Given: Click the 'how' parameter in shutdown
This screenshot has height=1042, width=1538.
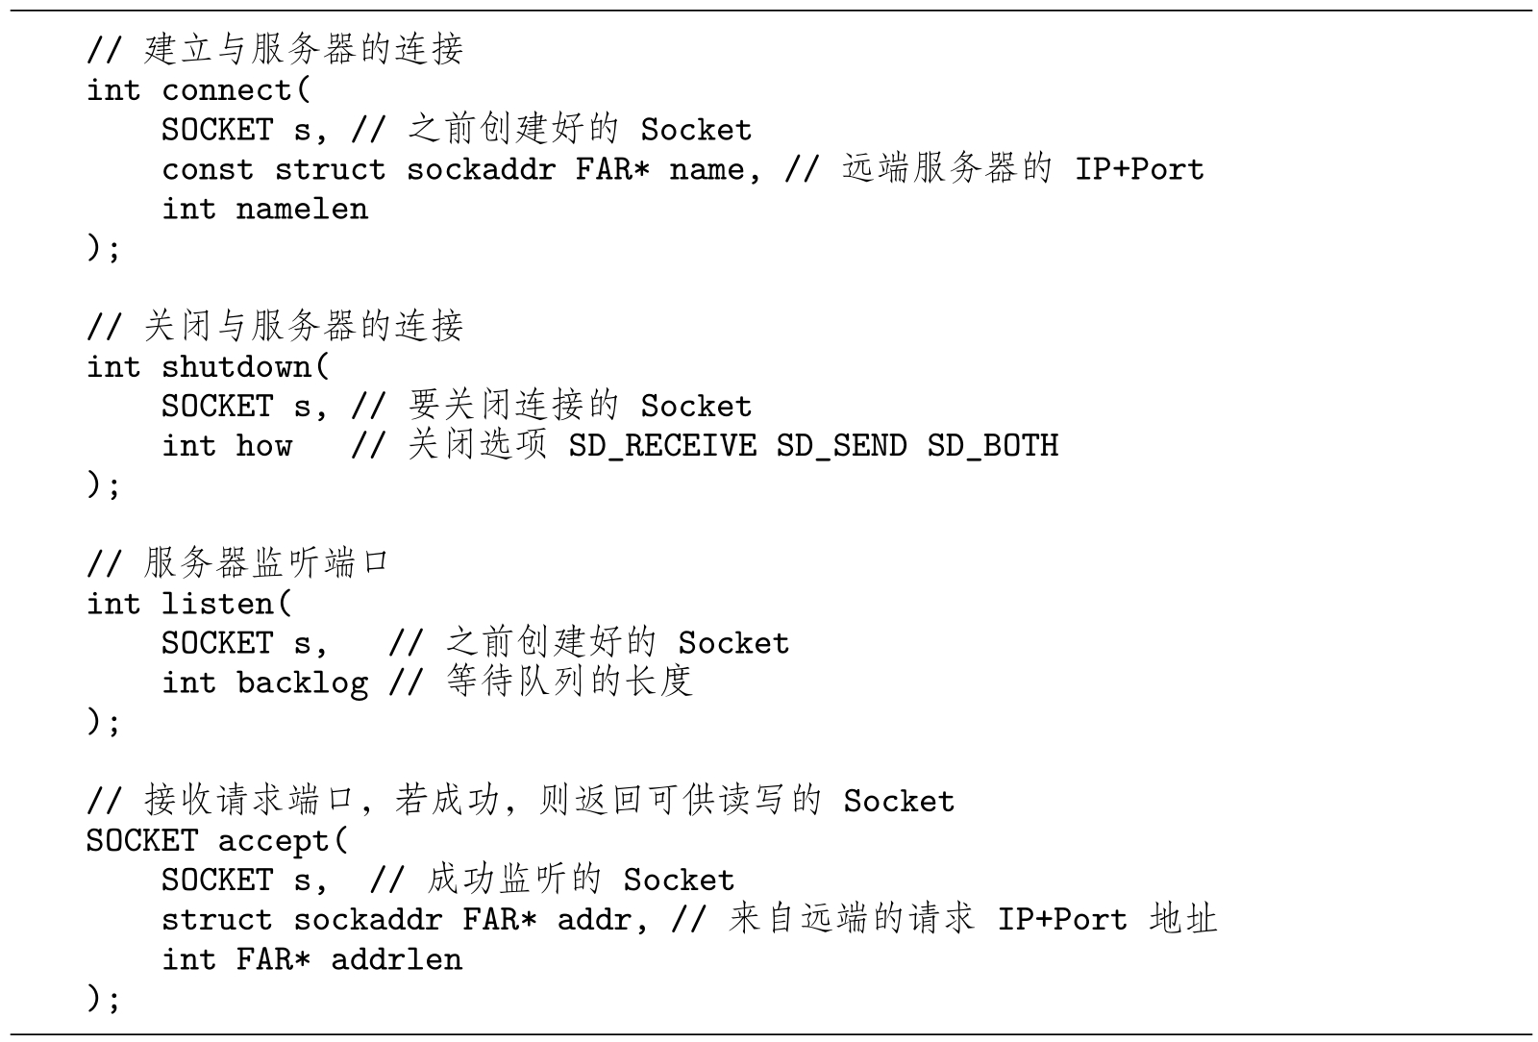Looking at the screenshot, I should tap(263, 446).
